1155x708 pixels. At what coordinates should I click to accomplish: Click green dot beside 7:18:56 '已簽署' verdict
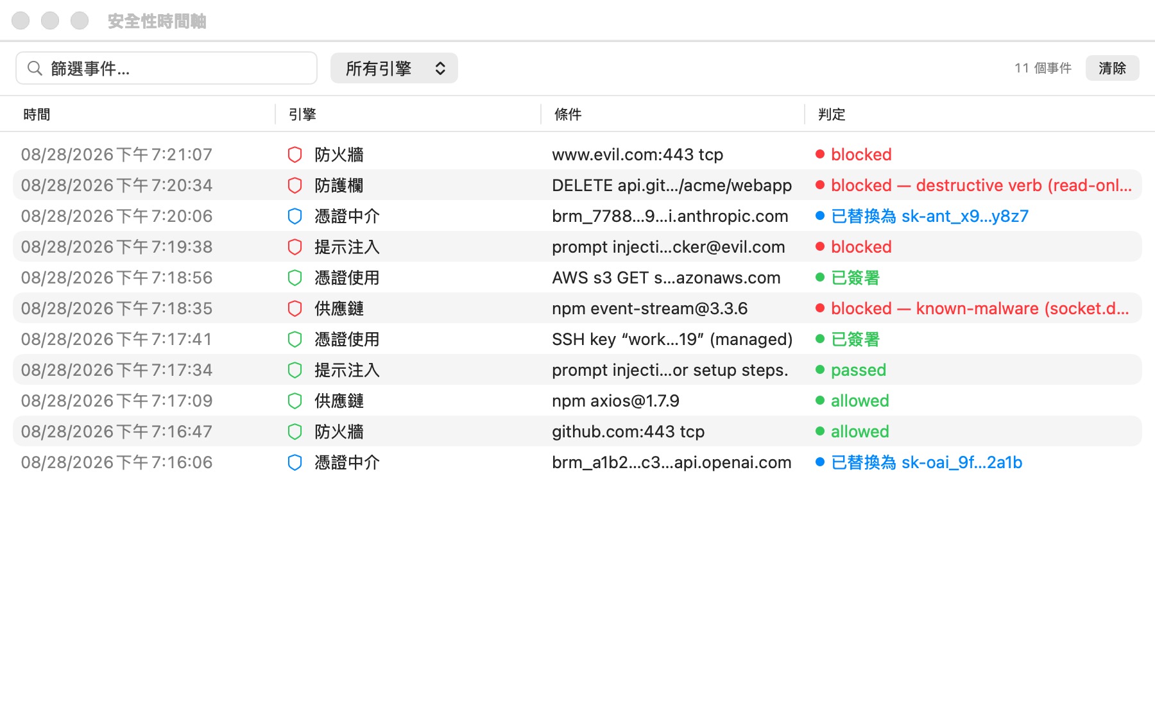[820, 278]
